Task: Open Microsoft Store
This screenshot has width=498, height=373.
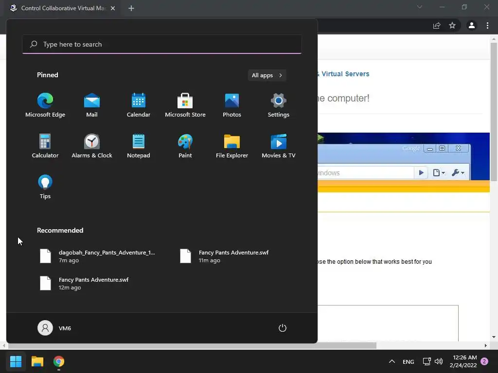Action: 185,105
